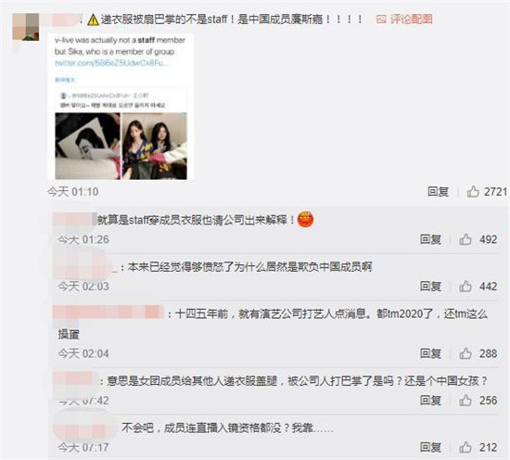The height and width of the screenshot is (460, 510).
Task: Open the main commenter's avatar
Action: tap(26, 27)
